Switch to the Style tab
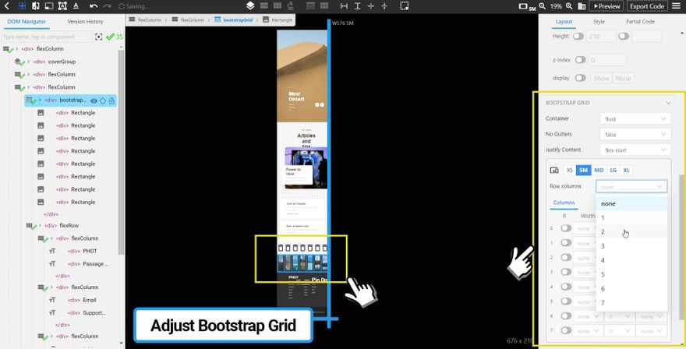 [x=598, y=22]
